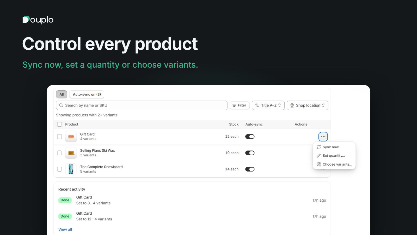Focus the Search by name or SKU field

pyautogui.click(x=142, y=105)
